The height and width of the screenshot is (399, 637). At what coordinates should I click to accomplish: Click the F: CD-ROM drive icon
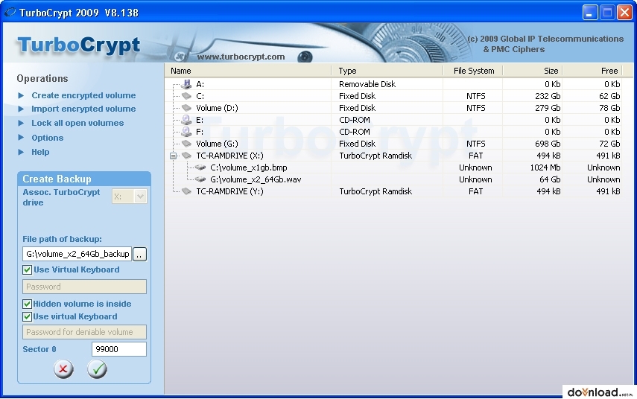coord(186,132)
